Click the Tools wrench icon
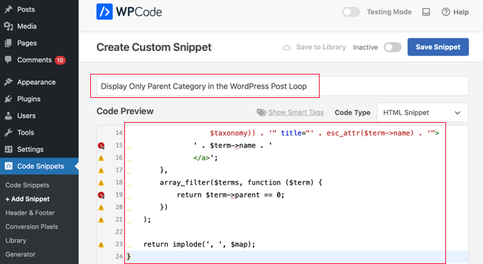Screen dimensions: 483x264 pyautogui.click(x=9, y=133)
